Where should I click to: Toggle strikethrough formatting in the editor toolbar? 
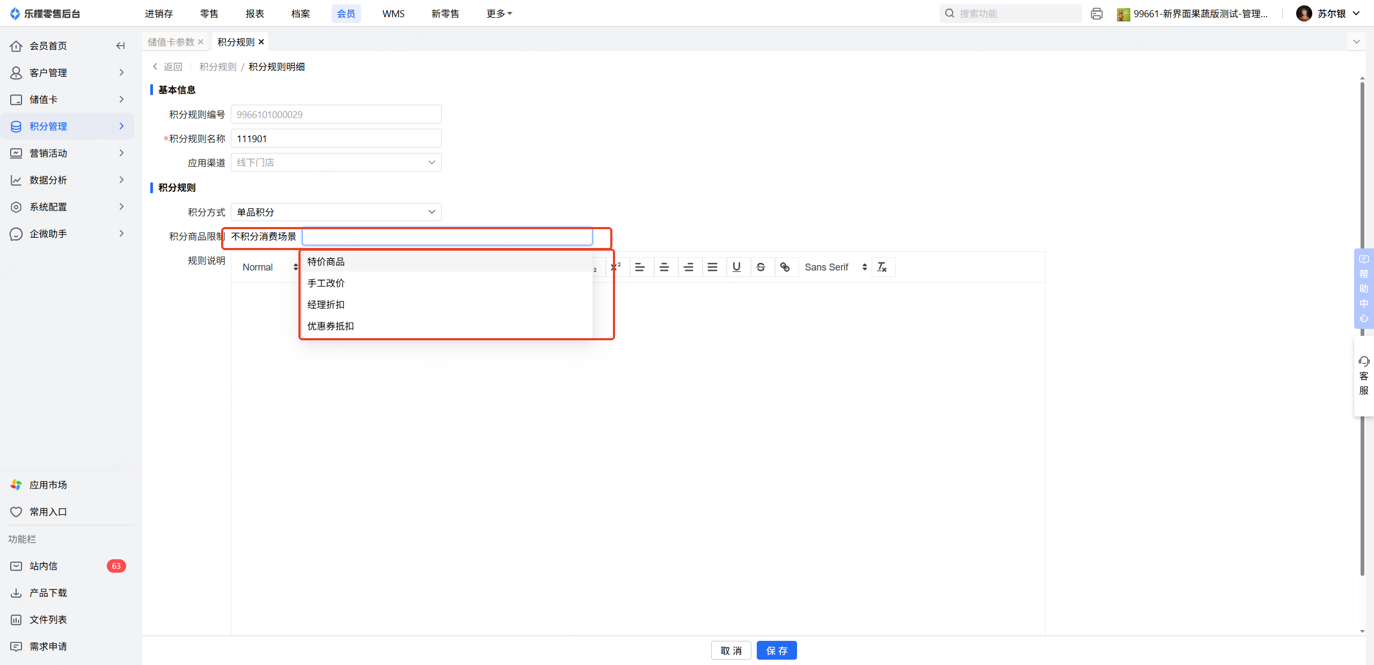[761, 267]
